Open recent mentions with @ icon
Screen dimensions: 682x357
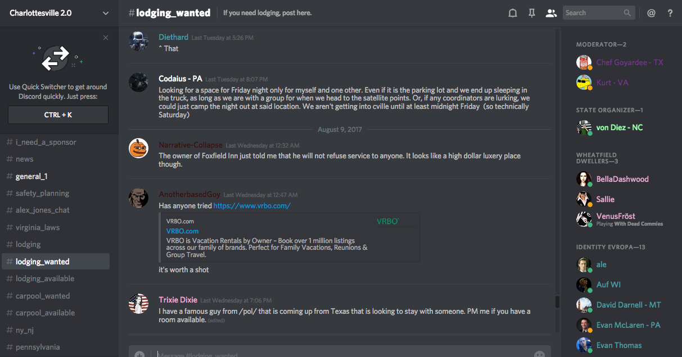point(651,13)
